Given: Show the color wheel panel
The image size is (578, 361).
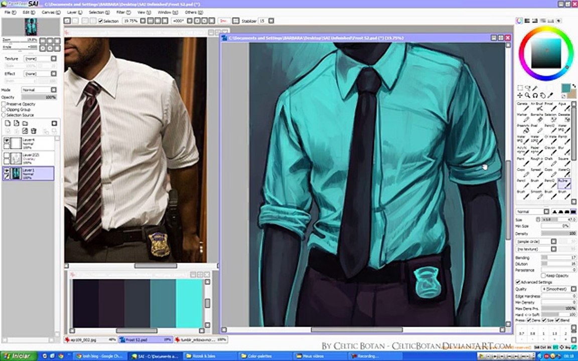Looking at the screenshot, I should 519,21.
